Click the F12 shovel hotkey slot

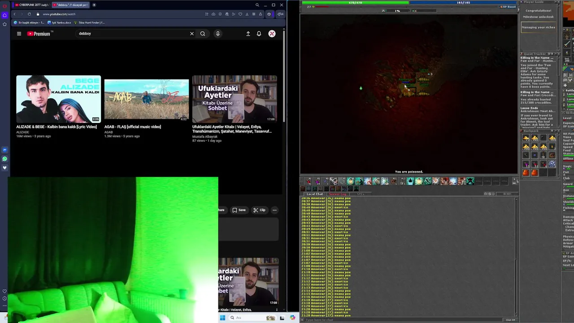point(402,181)
